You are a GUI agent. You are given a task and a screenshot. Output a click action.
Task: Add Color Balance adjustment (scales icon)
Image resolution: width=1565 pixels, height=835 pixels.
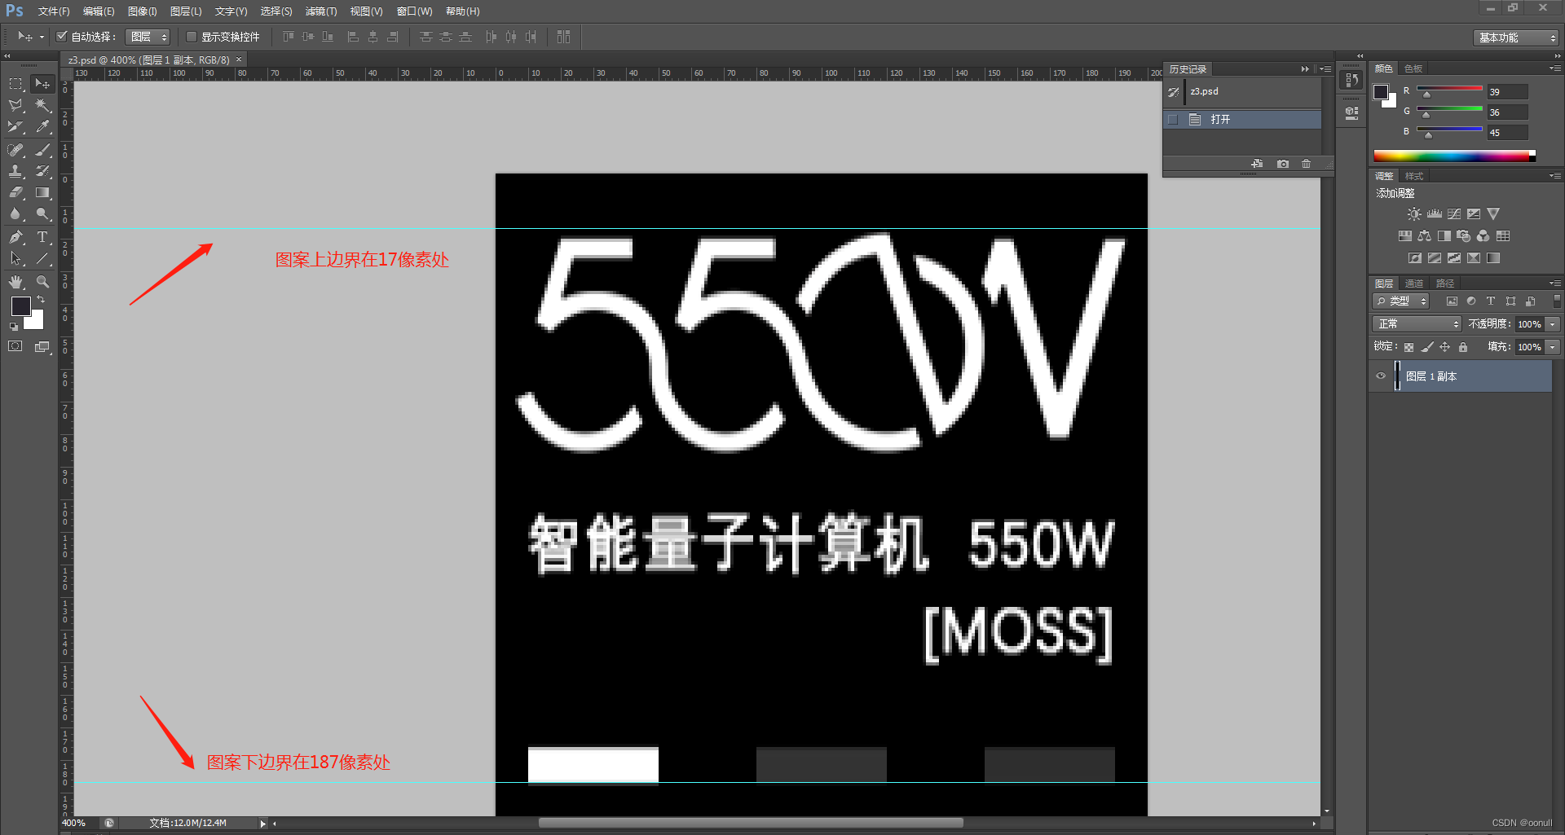tap(1424, 236)
